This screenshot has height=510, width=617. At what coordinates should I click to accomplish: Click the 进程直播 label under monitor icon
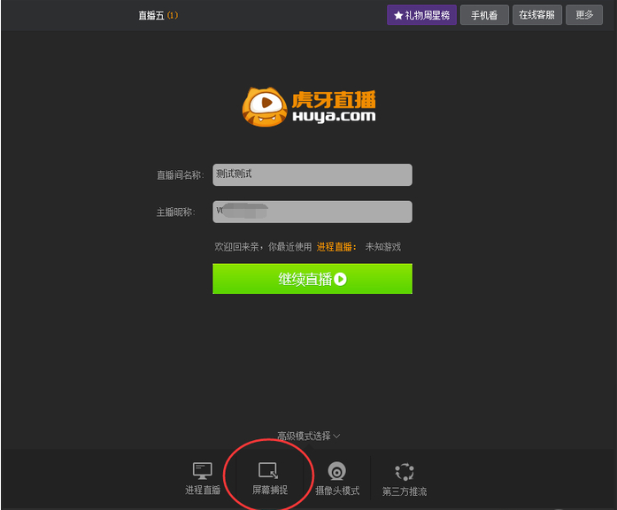click(203, 490)
